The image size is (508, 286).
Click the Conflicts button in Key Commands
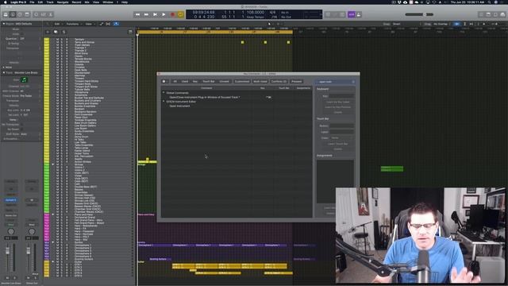click(279, 81)
